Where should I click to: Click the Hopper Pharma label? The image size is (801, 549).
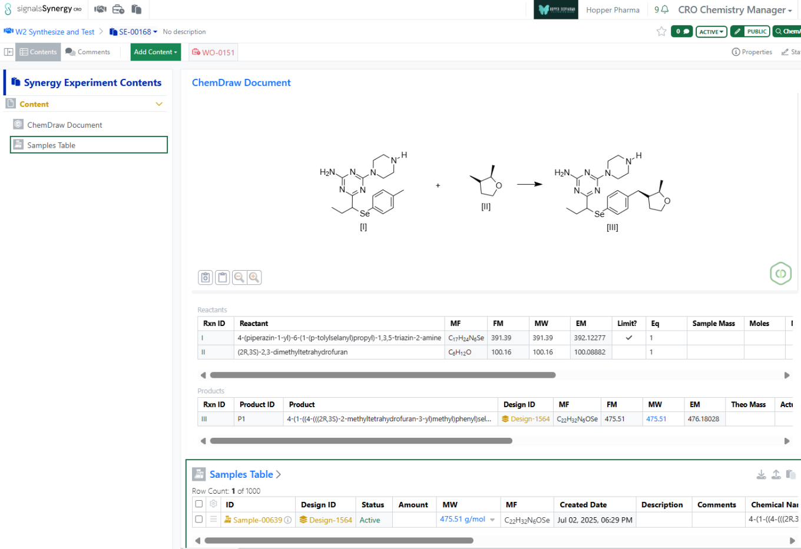pyautogui.click(x=613, y=10)
